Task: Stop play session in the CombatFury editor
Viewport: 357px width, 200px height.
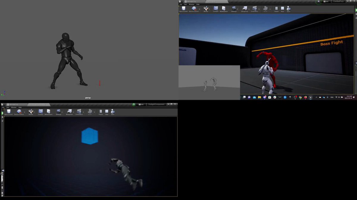Action: click(282, 9)
